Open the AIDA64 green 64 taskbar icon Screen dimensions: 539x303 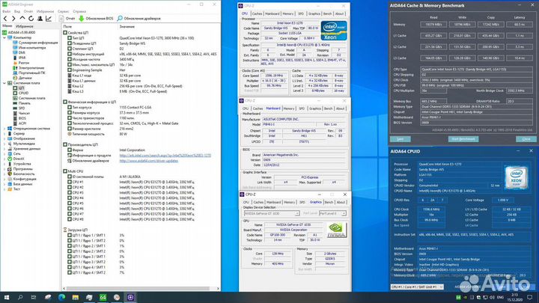click(103, 297)
